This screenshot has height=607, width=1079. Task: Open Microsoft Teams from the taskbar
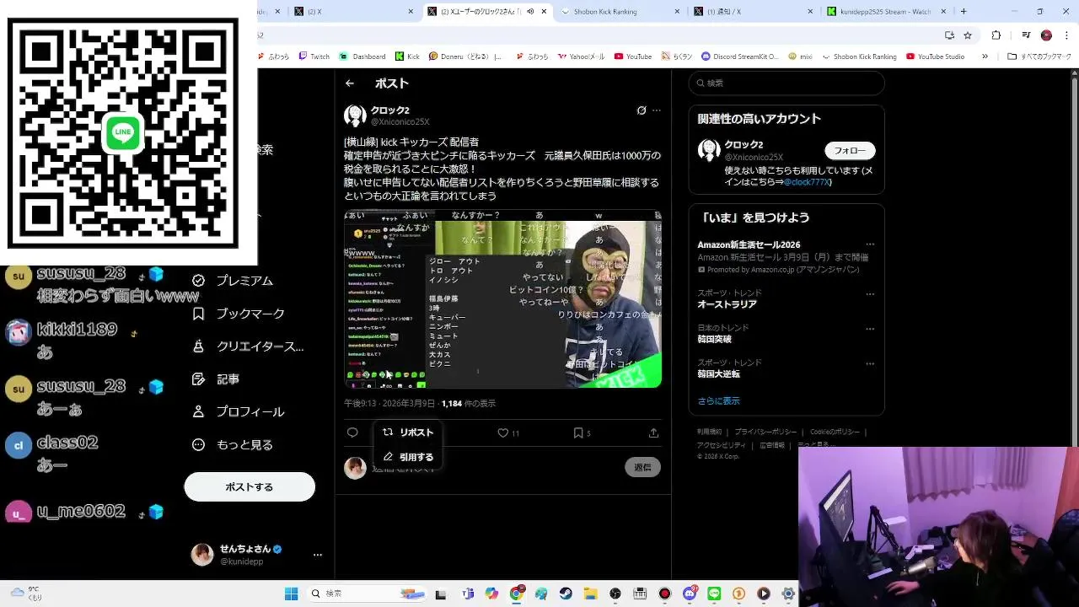[x=468, y=594]
